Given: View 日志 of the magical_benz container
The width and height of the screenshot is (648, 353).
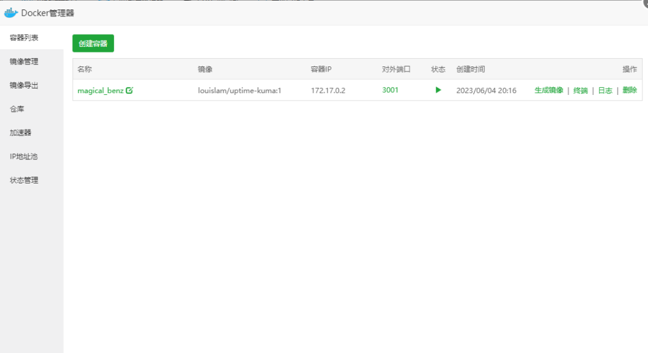Looking at the screenshot, I should coord(605,90).
